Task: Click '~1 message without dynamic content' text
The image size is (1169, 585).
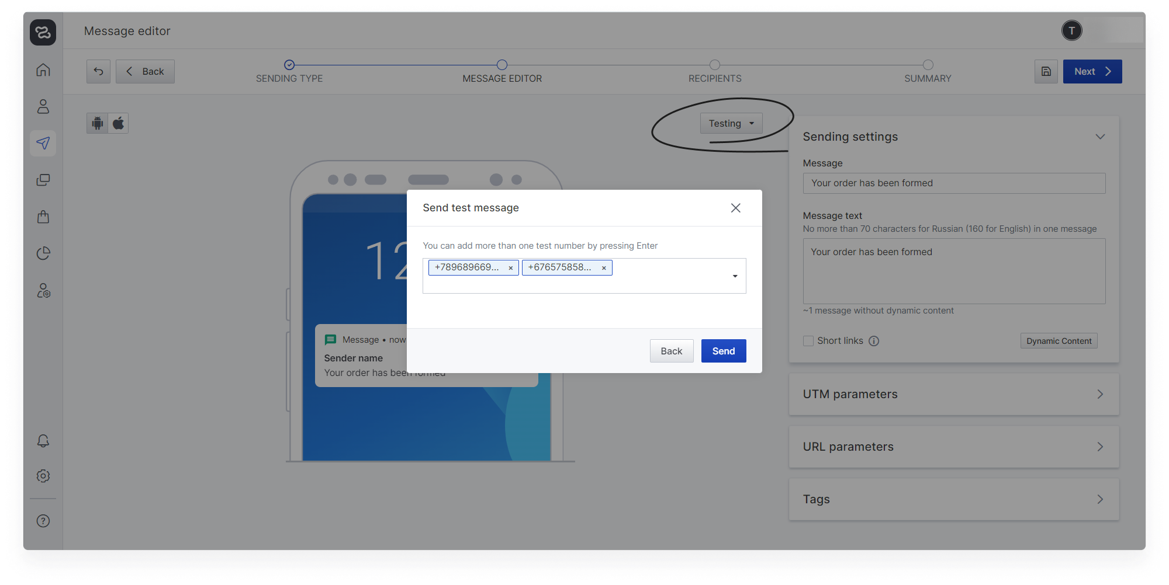Action: (x=878, y=311)
